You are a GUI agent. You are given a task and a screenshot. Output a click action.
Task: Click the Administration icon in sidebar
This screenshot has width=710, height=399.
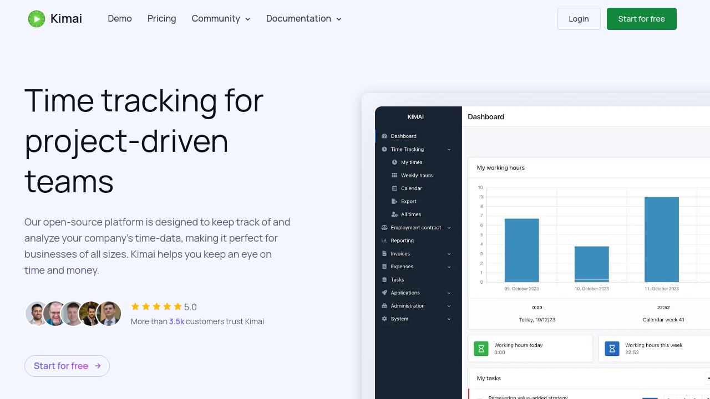[x=384, y=305]
